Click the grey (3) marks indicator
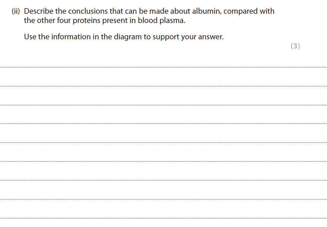The width and height of the screenshot is (327, 227). (x=295, y=46)
